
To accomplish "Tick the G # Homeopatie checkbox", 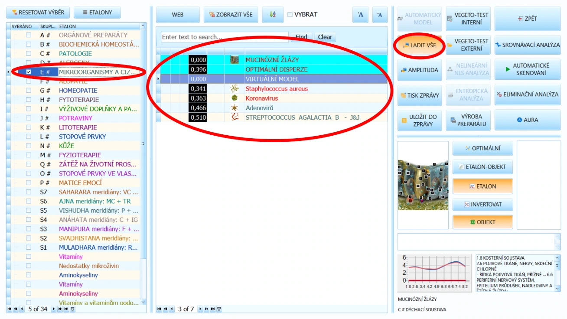I will pos(29,91).
